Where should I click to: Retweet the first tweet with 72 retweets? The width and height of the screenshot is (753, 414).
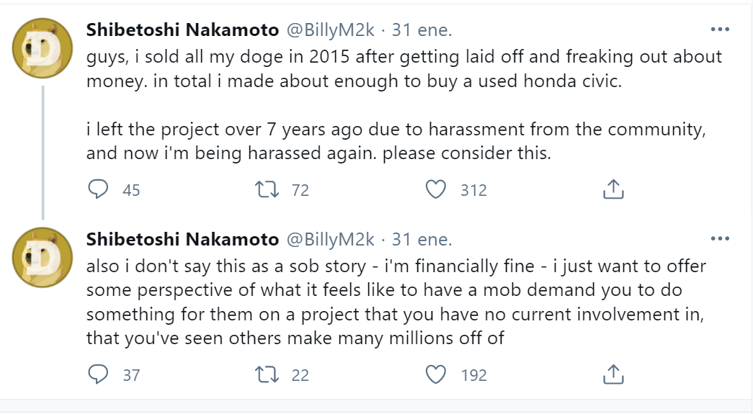click(x=266, y=189)
